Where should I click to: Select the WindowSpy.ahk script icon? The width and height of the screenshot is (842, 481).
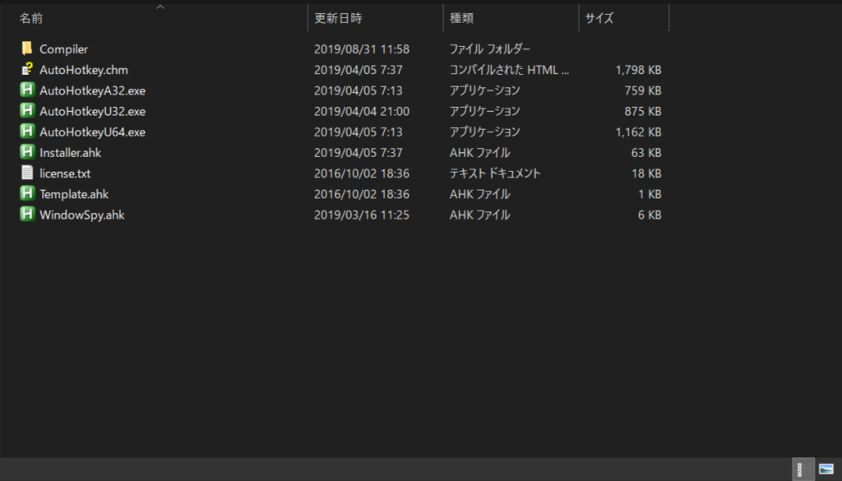tap(27, 215)
